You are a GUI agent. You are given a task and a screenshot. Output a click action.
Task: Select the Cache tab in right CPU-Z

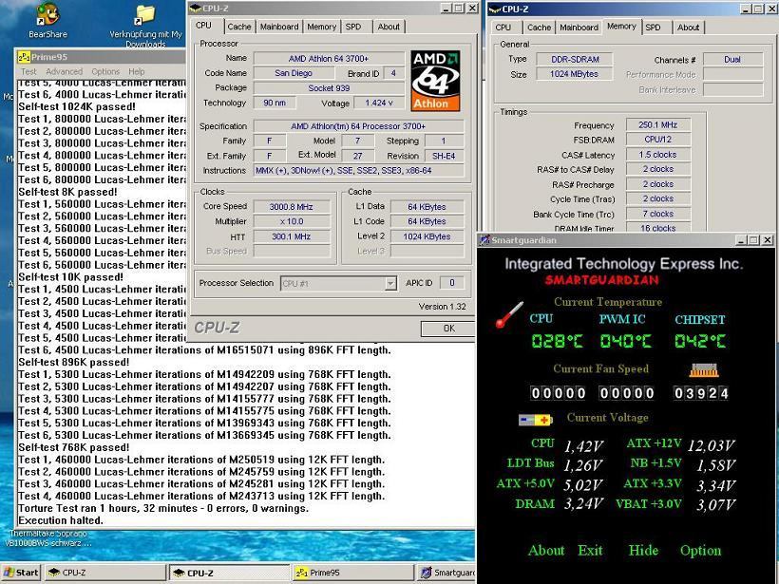[x=539, y=28]
